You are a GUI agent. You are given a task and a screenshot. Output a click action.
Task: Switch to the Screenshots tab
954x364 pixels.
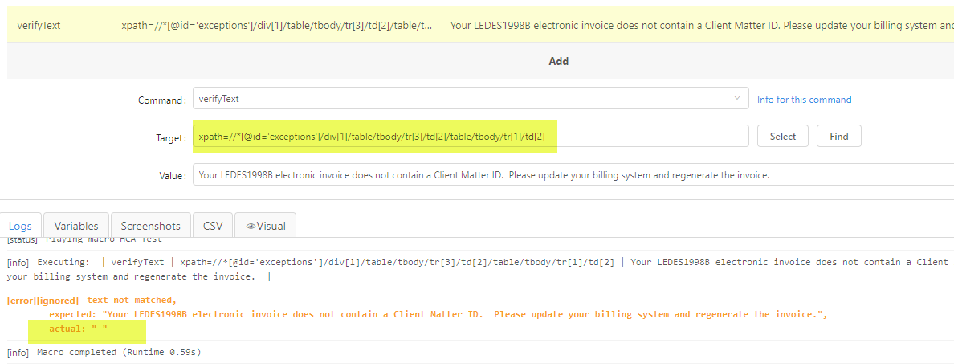[150, 226]
